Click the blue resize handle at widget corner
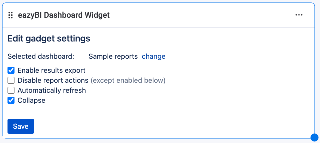The image size is (320, 143). pos(314,137)
